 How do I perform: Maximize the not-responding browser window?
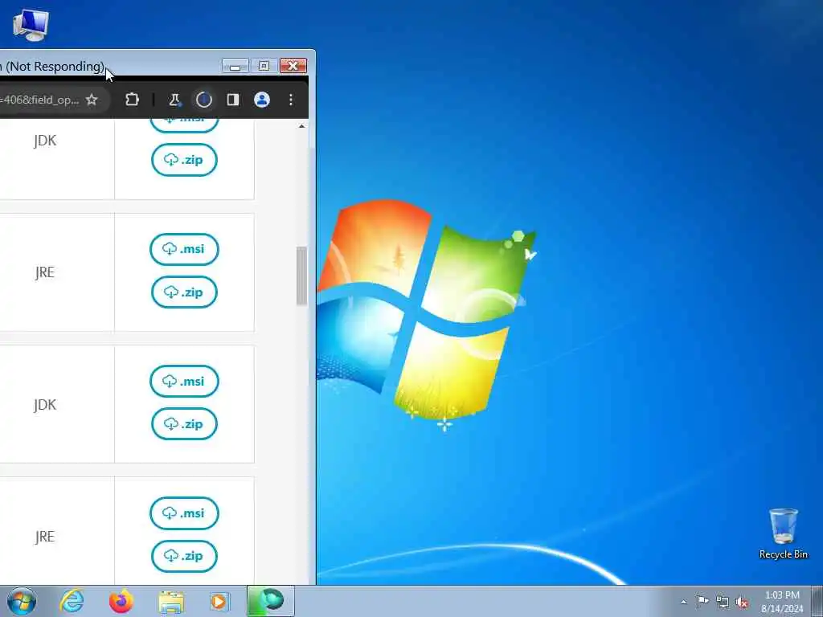click(x=264, y=66)
